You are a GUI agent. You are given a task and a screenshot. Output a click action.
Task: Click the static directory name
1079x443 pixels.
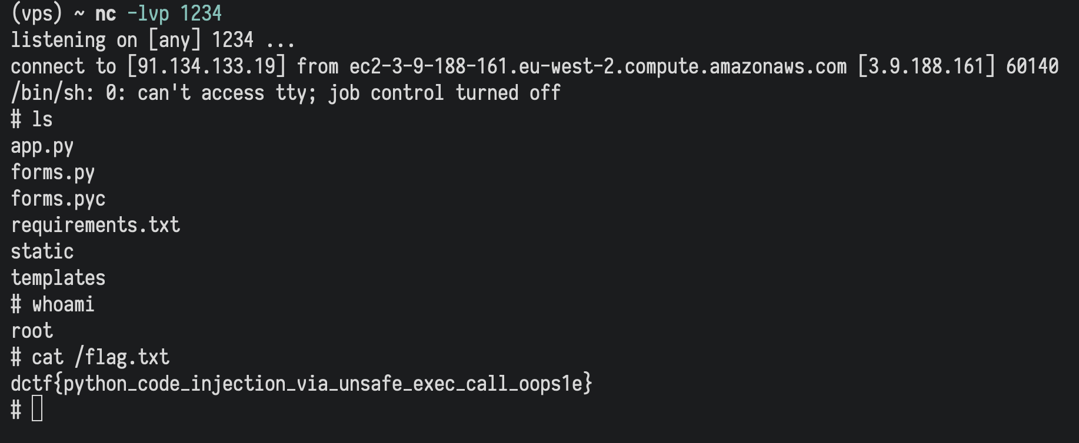(42, 251)
